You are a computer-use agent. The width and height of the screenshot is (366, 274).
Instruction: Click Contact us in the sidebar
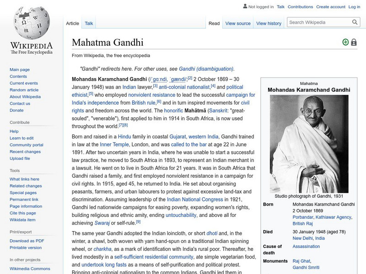click(20, 104)
